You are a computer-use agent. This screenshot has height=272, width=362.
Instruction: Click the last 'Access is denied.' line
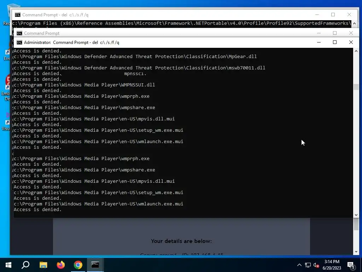point(37,210)
